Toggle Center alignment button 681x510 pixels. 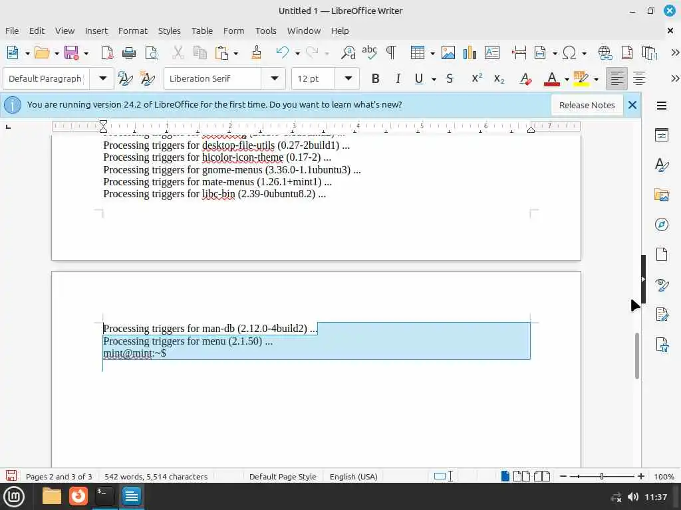(639, 78)
